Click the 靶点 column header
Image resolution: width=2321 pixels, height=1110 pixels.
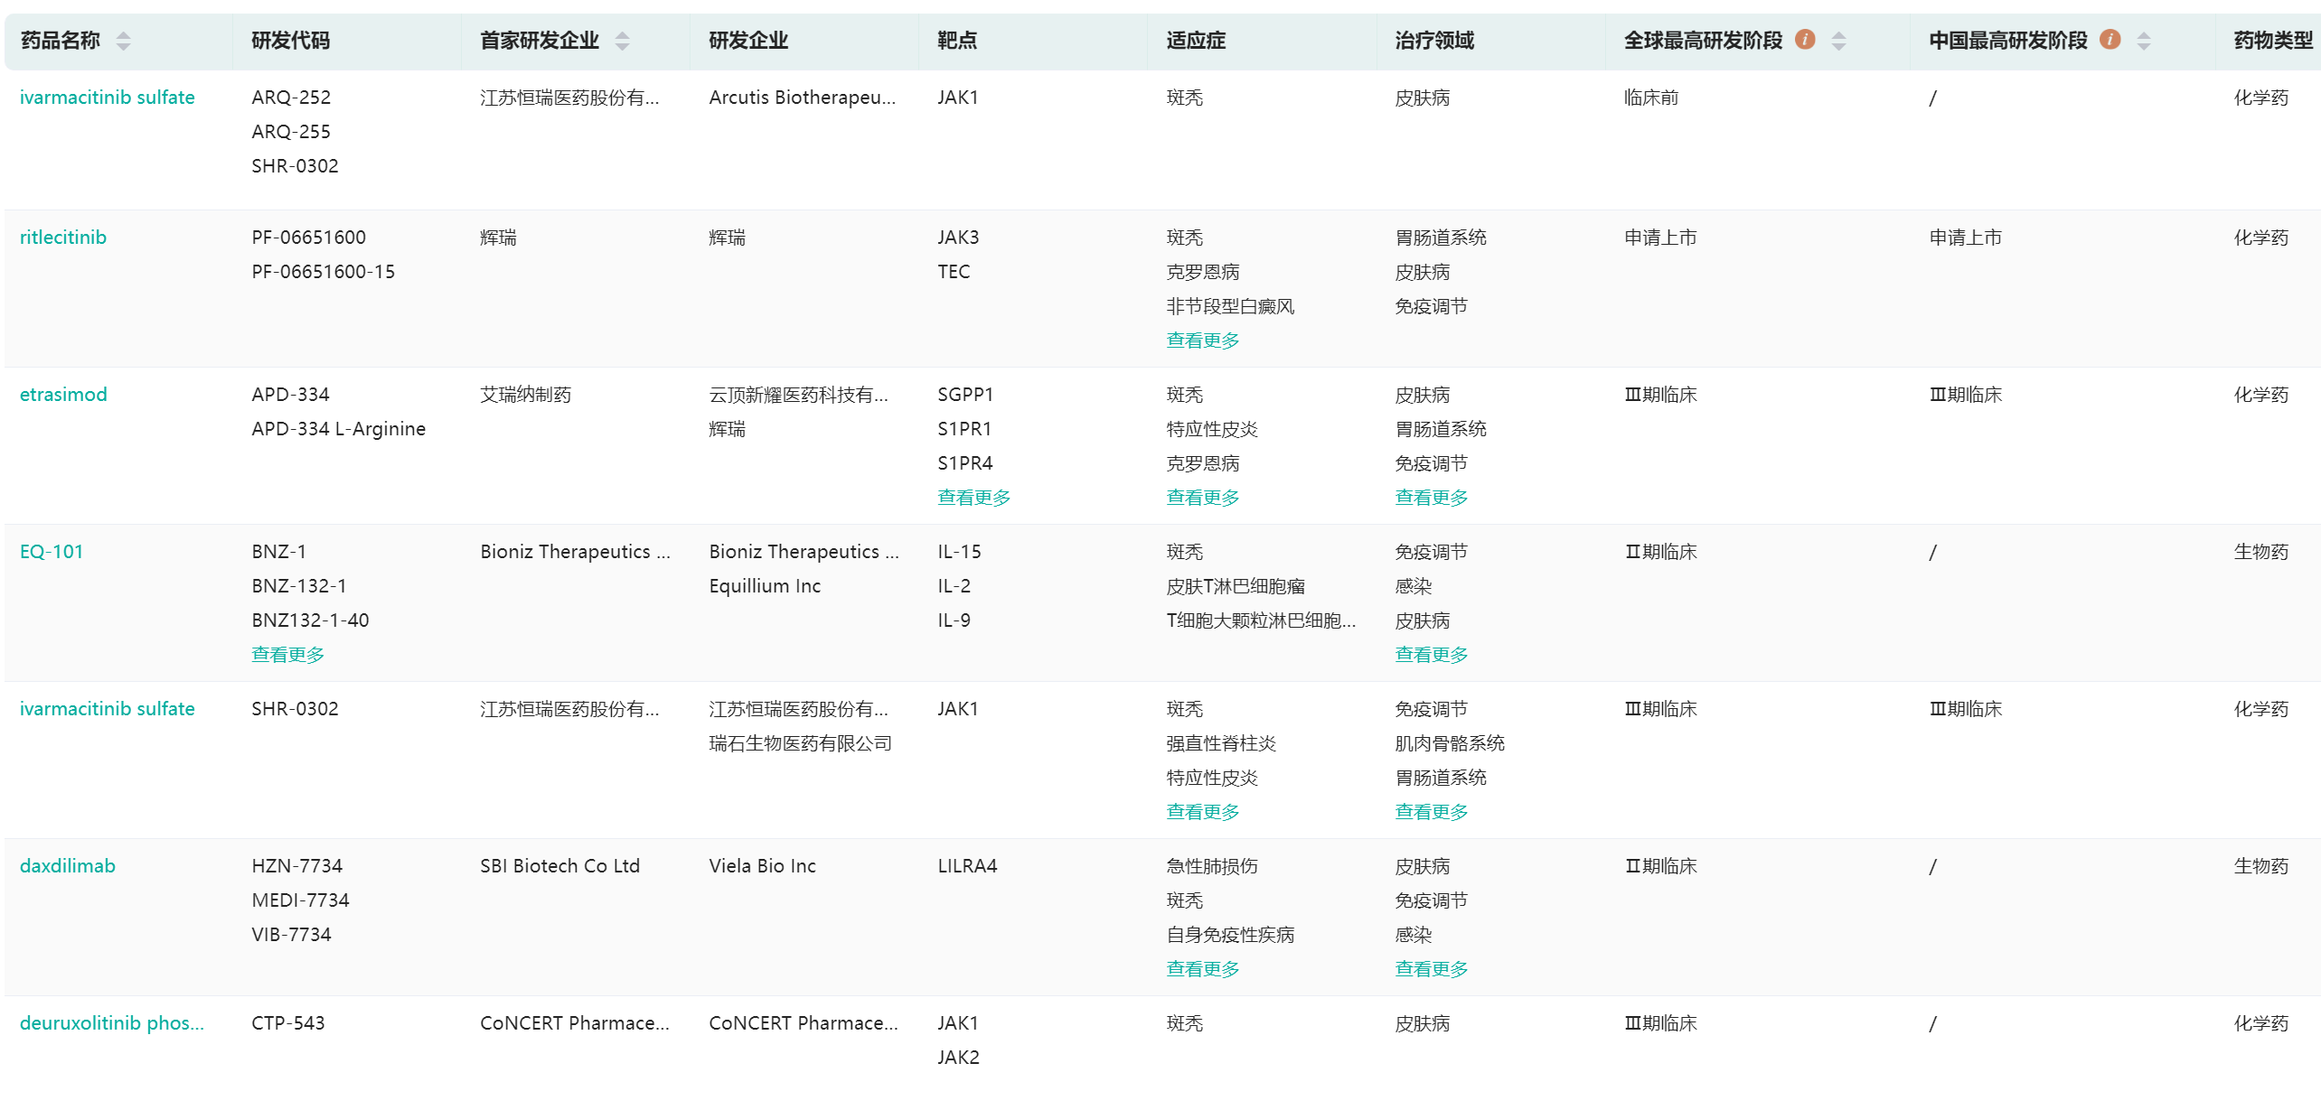point(957,41)
